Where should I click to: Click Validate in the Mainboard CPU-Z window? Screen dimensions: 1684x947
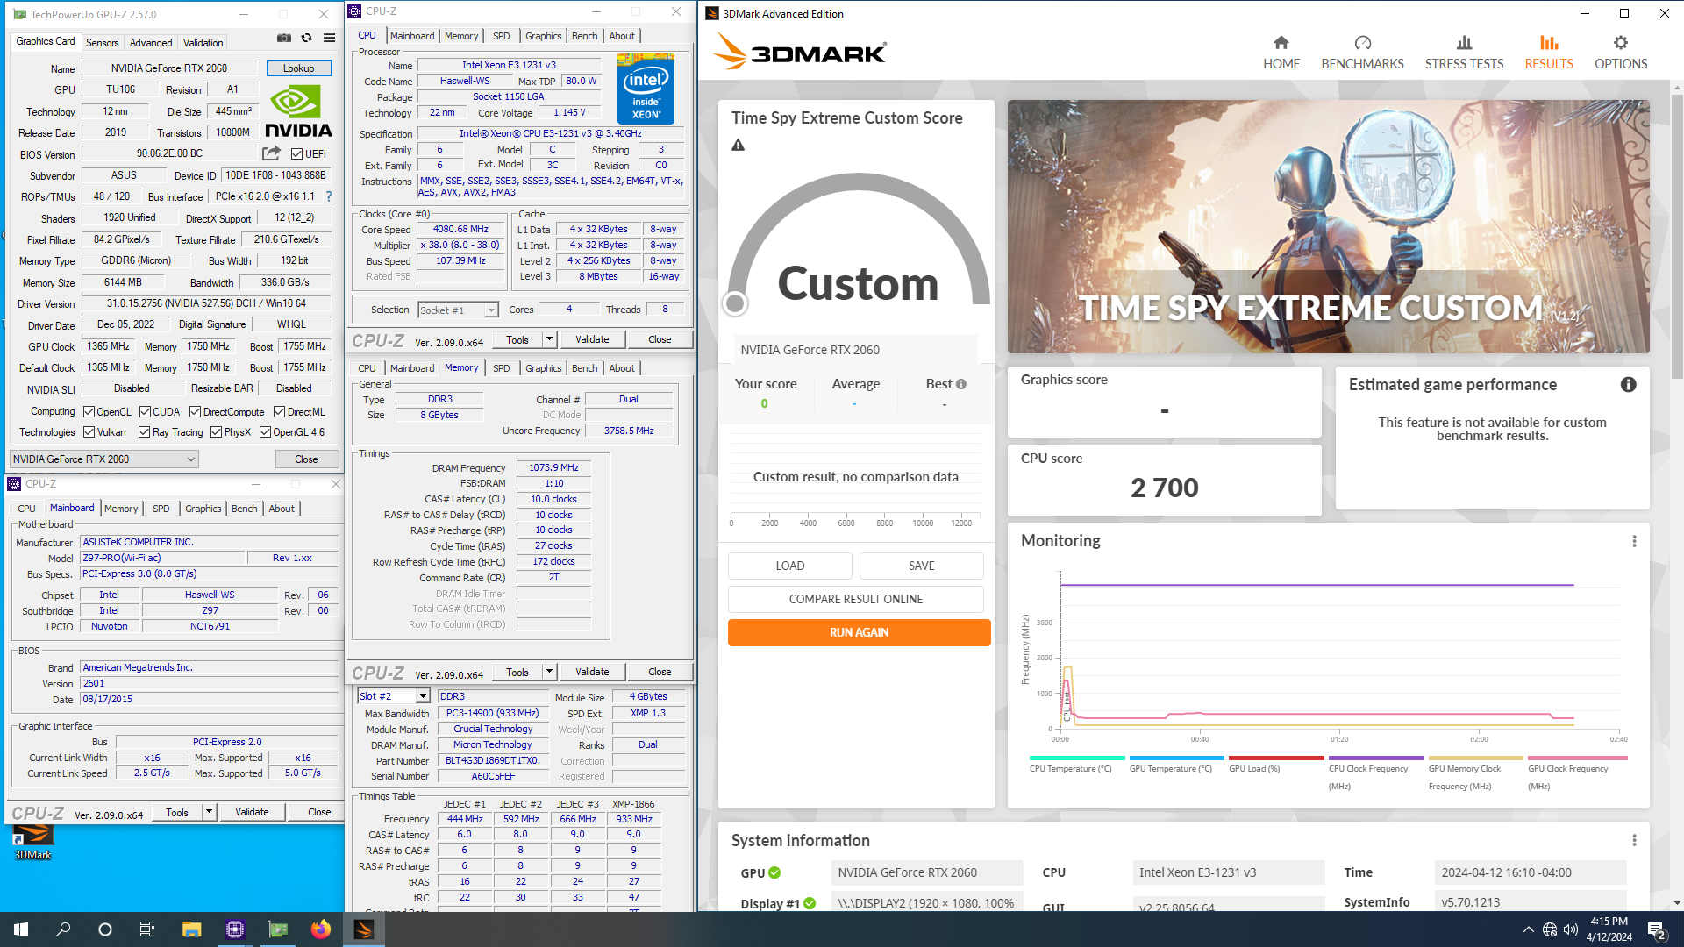point(252,812)
